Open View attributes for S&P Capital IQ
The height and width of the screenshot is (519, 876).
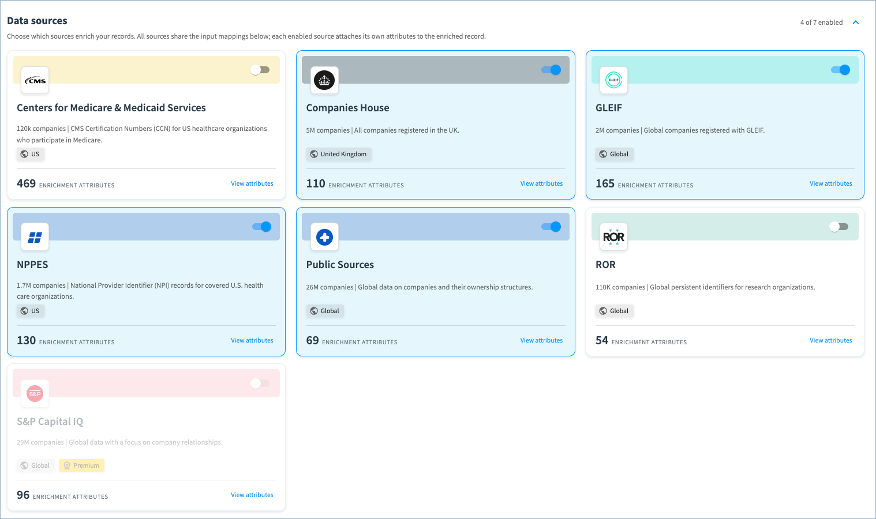(x=252, y=495)
